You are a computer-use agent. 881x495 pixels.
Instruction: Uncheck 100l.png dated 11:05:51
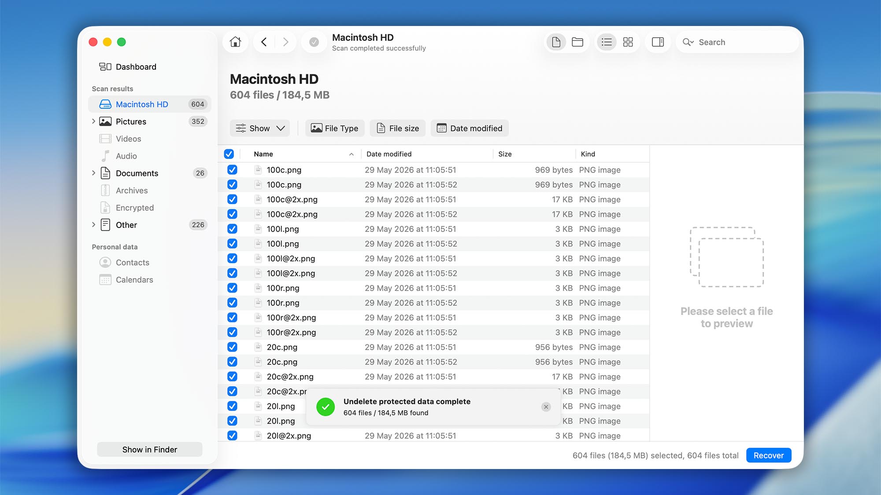click(x=232, y=229)
